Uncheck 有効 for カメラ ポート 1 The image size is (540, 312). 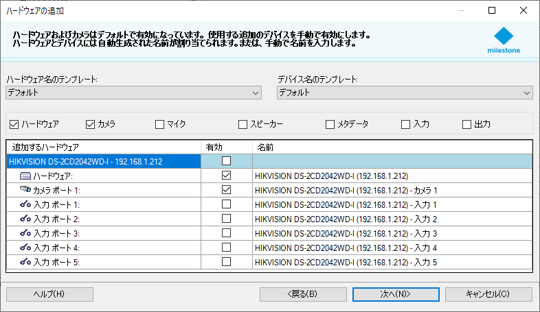coord(226,190)
